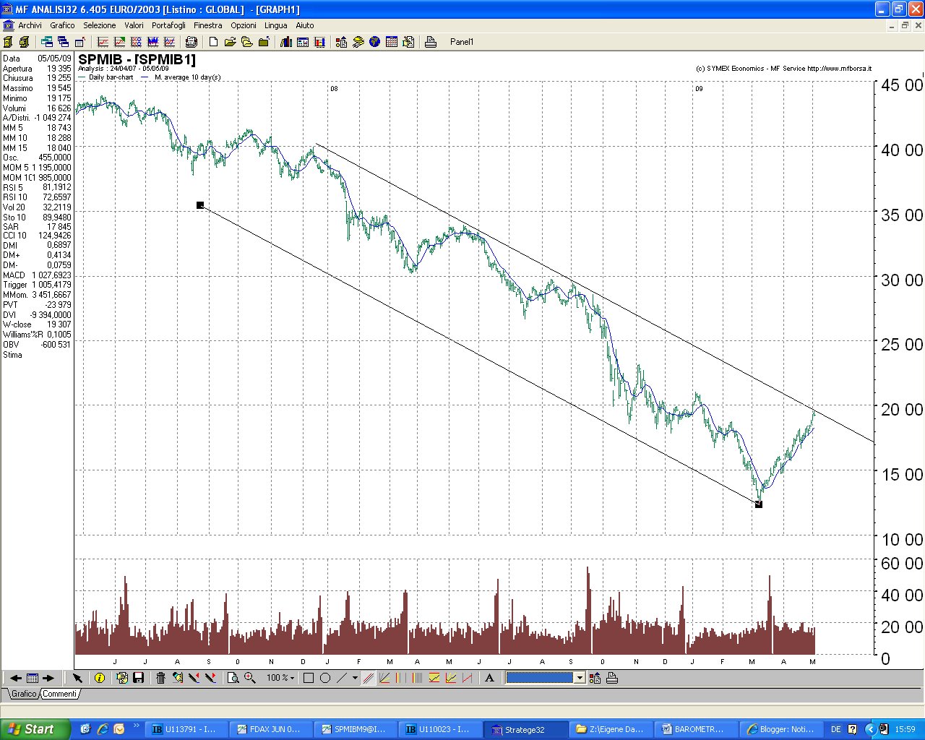Viewport: 925px width, 740px height.
Task: Click the black channel handle at chart bottom
Action: (759, 504)
